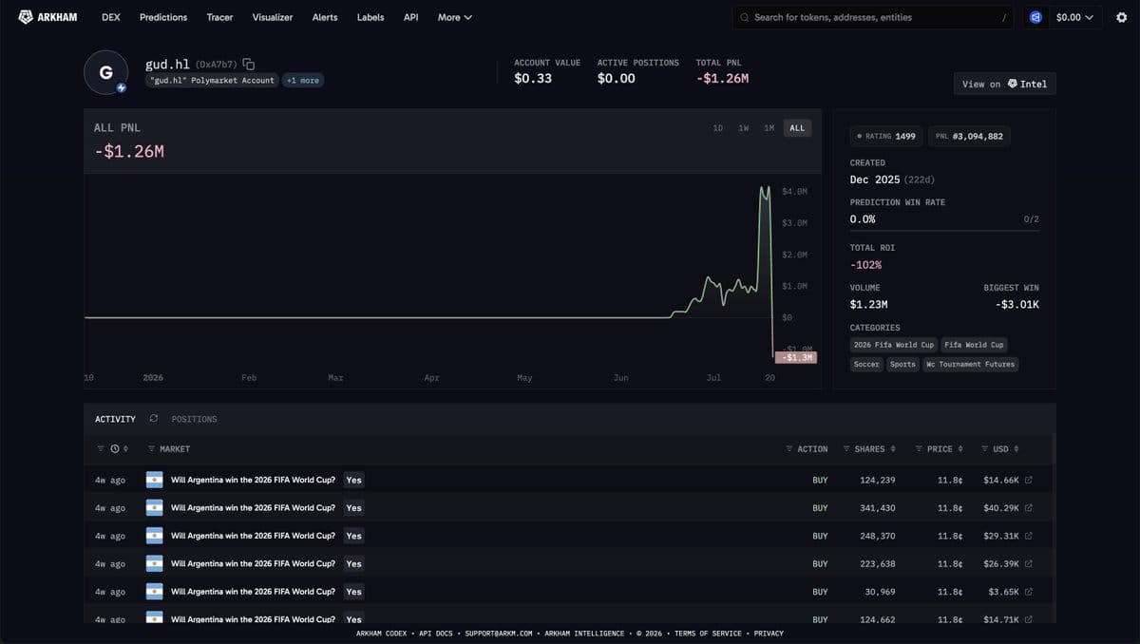The image size is (1140, 644).
Task: Open Labels in the top nav
Action: 370,17
